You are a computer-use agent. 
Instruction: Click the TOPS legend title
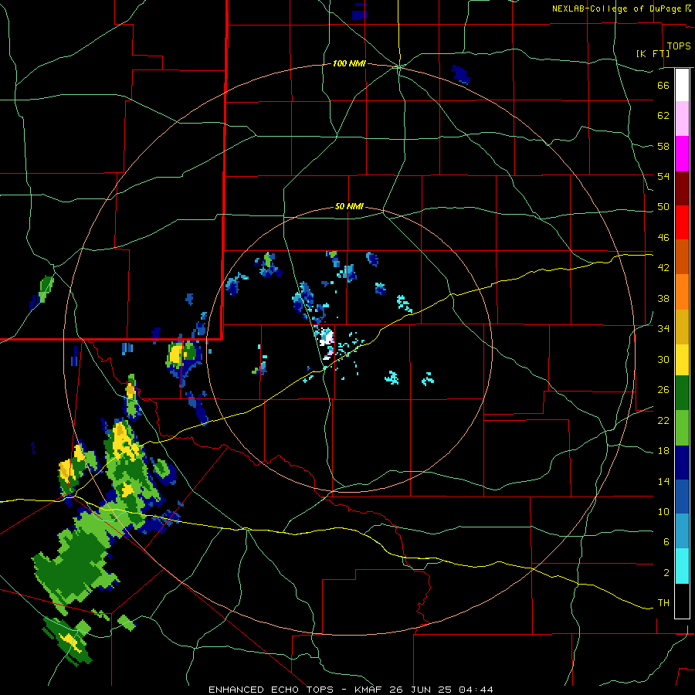click(x=679, y=46)
